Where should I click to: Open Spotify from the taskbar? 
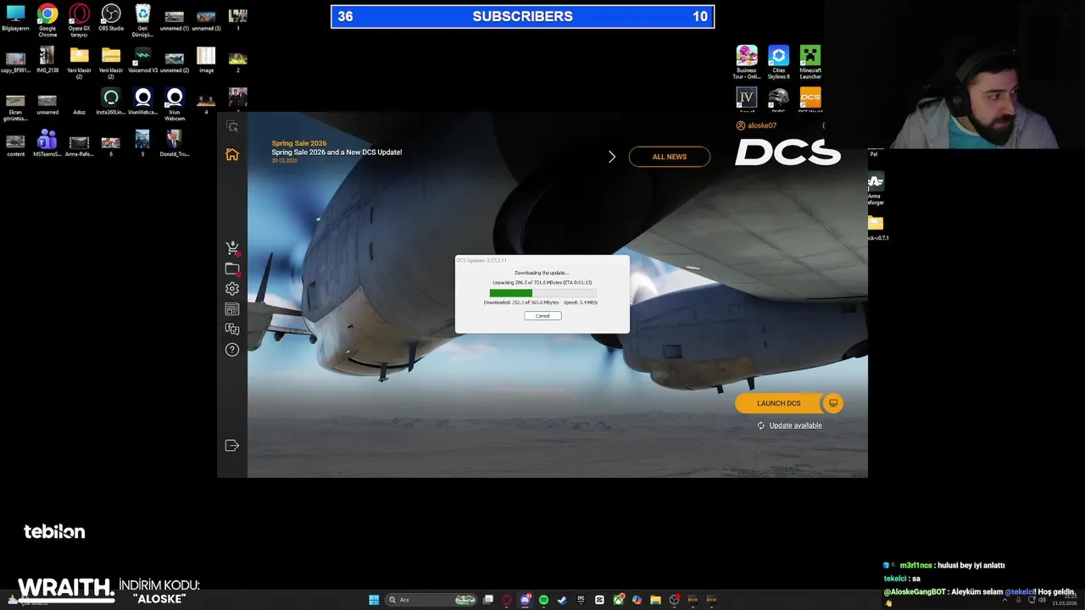click(x=543, y=600)
